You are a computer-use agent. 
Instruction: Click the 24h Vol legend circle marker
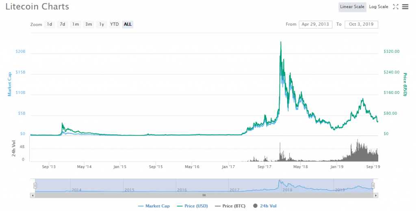tap(255, 206)
